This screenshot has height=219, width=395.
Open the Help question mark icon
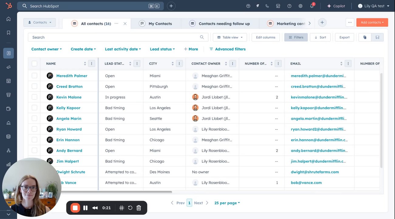tap(289, 6)
